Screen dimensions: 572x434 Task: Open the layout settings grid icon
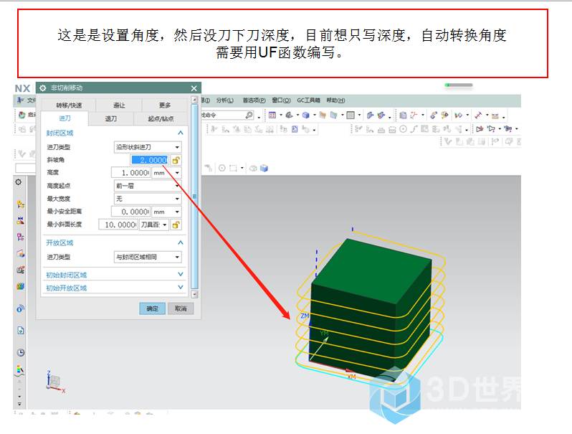(272, 115)
